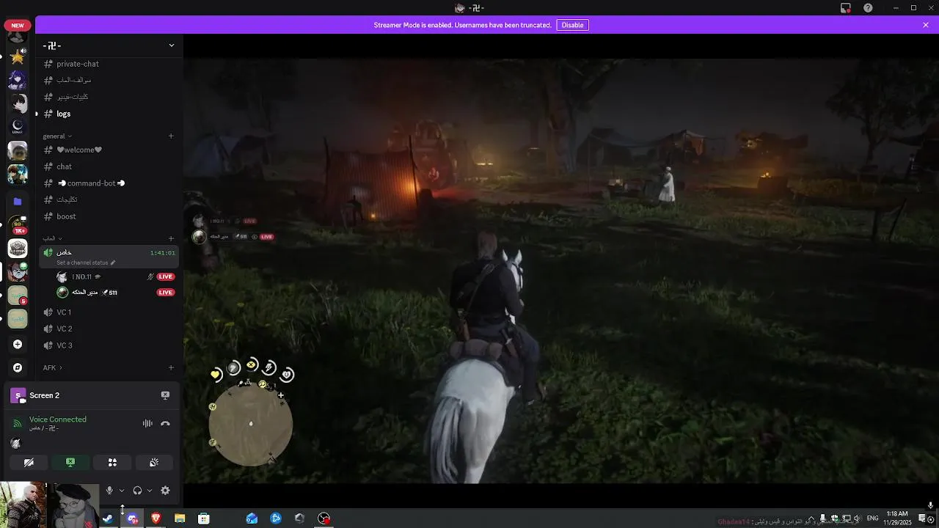This screenshot has width=939, height=528.
Task: Disconnect from voice using hang-up icon
Action: click(165, 423)
